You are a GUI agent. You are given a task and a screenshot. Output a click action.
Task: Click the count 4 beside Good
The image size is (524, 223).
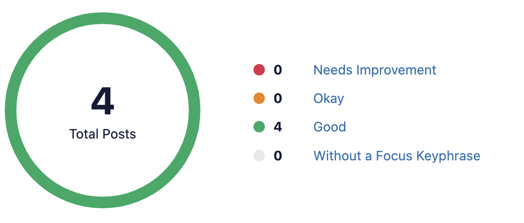278,127
